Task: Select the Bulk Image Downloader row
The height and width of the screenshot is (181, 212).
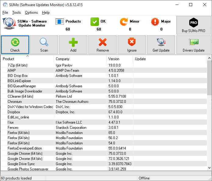Action: pos(104,91)
